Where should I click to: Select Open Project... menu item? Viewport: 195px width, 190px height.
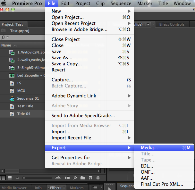89,17
